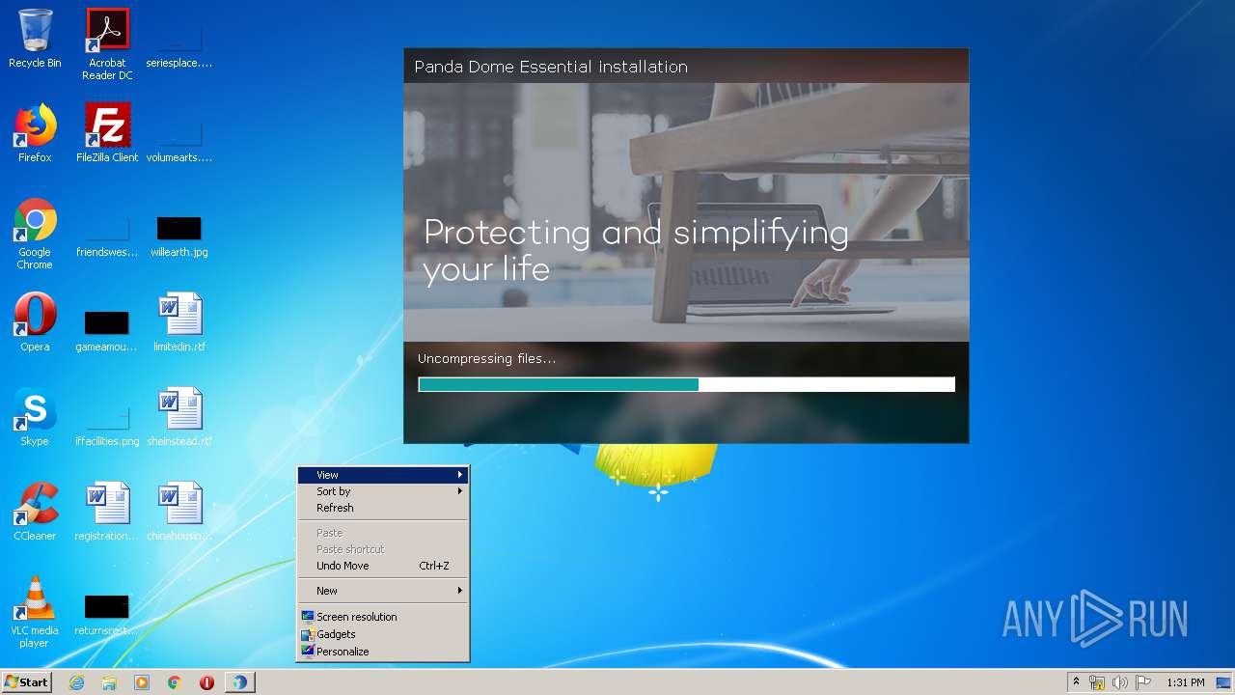This screenshot has width=1235, height=695.
Task: Open the Recycle Bin desktop icon
Action: (35, 39)
